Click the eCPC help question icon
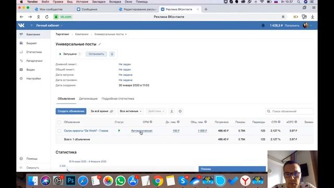This screenshot has height=188, width=334. [296, 122]
